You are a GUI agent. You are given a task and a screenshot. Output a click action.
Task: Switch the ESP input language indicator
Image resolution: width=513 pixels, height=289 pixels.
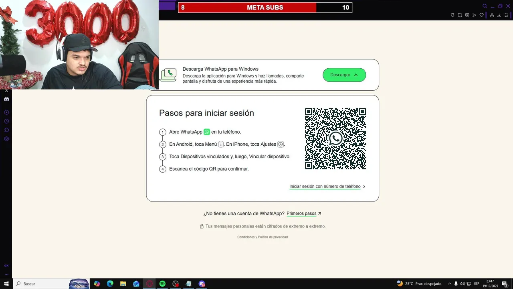[477, 284]
